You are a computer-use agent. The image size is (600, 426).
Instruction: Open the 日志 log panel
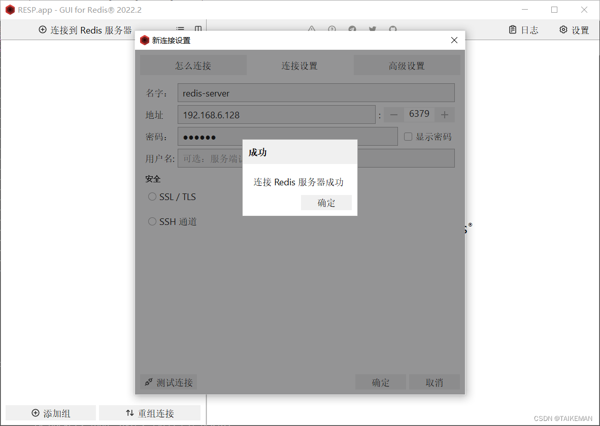[x=523, y=30]
